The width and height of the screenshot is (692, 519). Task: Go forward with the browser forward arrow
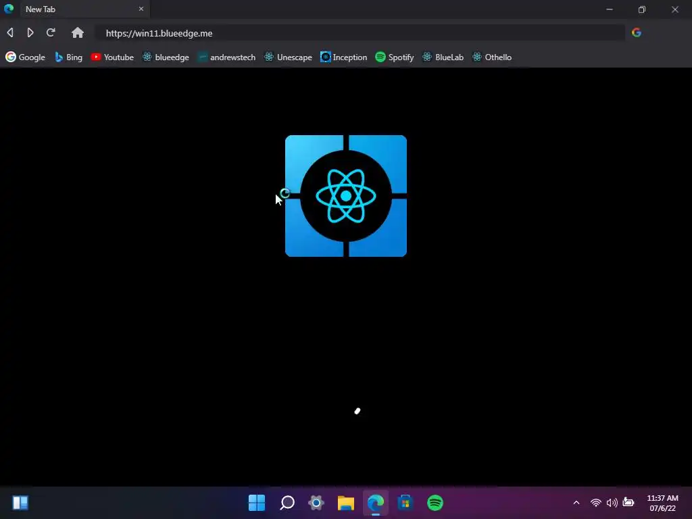coord(30,32)
